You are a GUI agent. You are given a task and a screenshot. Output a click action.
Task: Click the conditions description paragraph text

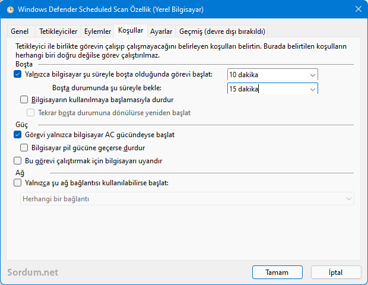click(181, 50)
